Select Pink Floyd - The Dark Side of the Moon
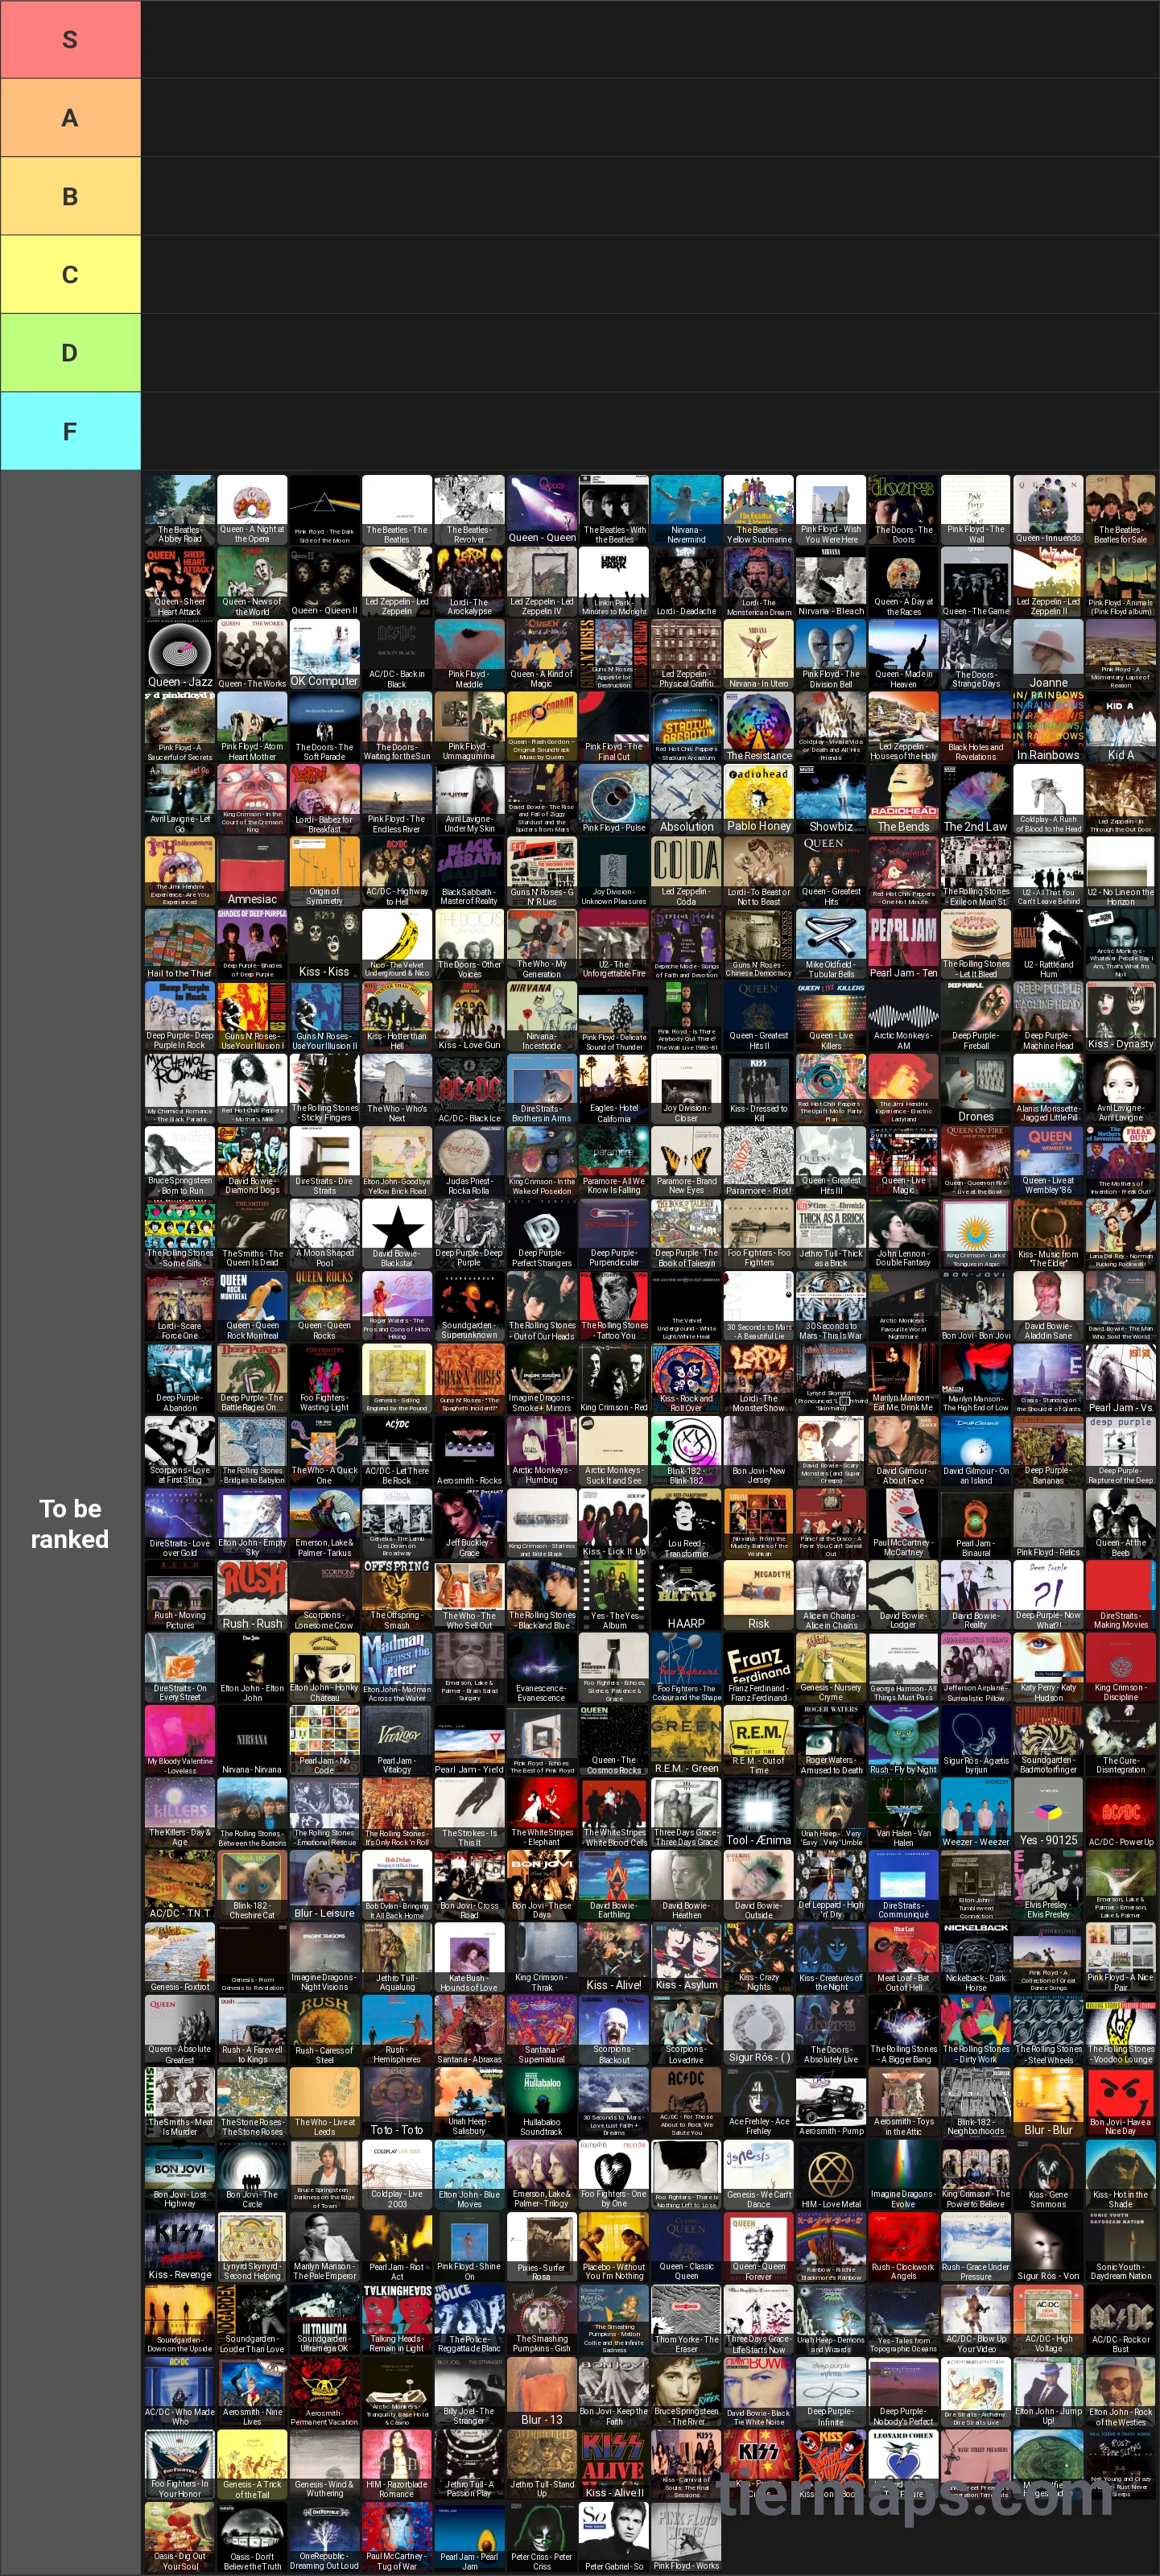1160x2576 pixels. tap(324, 510)
